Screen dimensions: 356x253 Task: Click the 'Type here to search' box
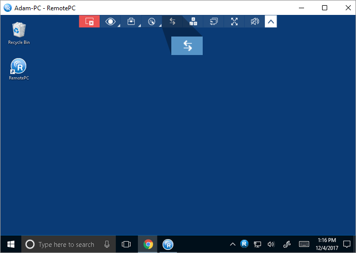tap(66, 245)
